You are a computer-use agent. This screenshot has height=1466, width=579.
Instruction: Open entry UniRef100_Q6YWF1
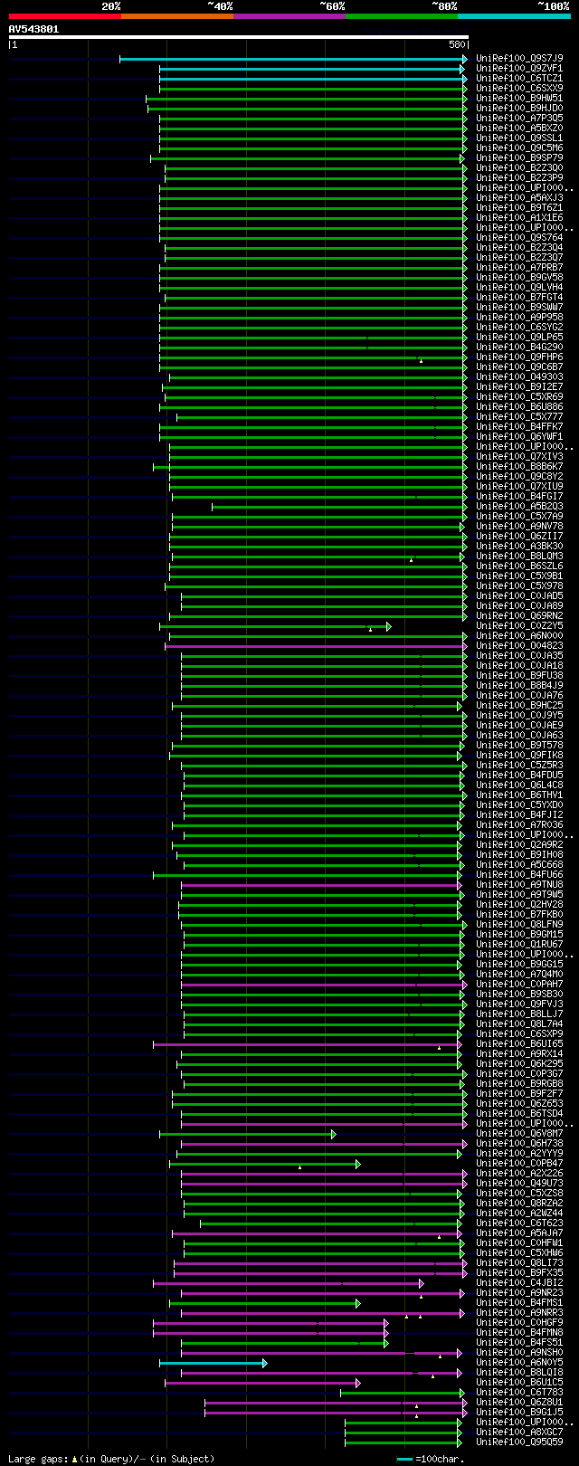coord(519,436)
